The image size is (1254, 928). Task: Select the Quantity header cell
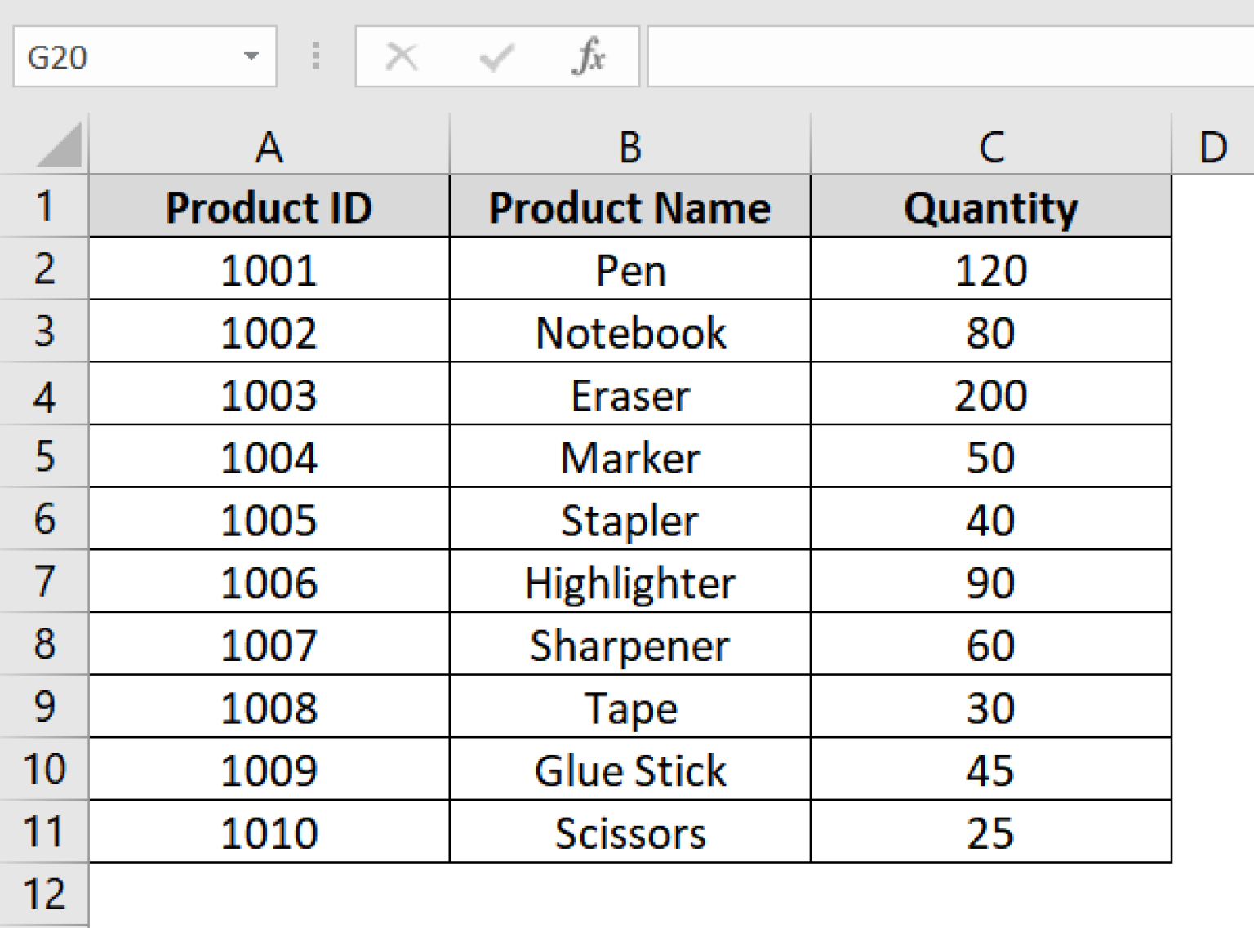[x=990, y=206]
